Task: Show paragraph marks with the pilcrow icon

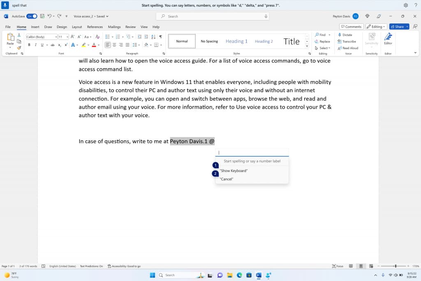Action: pos(160,36)
